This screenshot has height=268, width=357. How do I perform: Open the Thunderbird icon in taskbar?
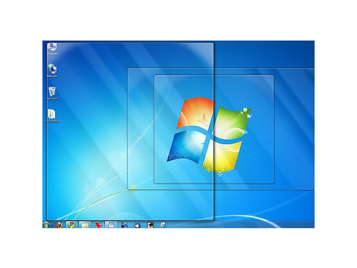coord(137,225)
